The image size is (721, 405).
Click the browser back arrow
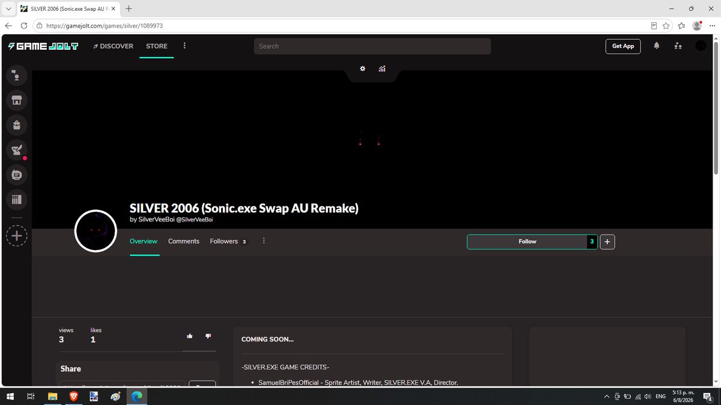(x=8, y=26)
